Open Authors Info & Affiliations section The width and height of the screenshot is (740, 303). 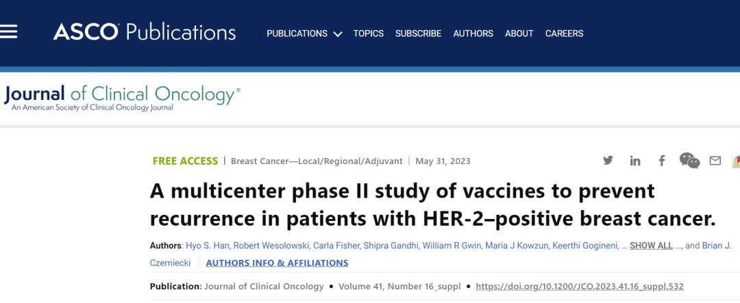click(x=277, y=263)
